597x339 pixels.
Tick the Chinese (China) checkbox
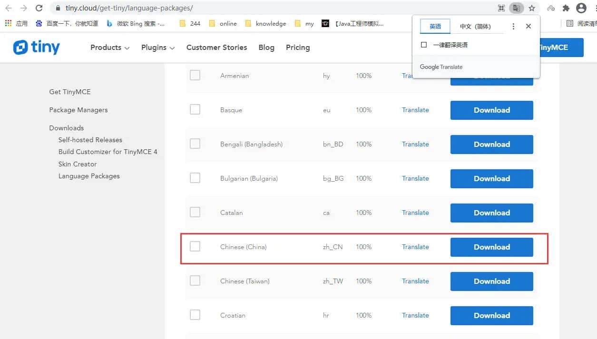[x=195, y=246]
